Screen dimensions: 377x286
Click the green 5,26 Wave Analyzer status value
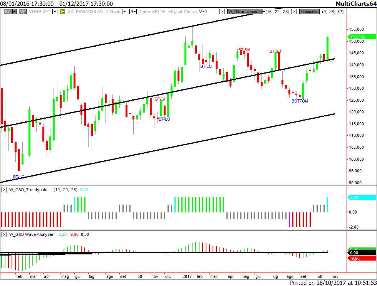pos(62,234)
